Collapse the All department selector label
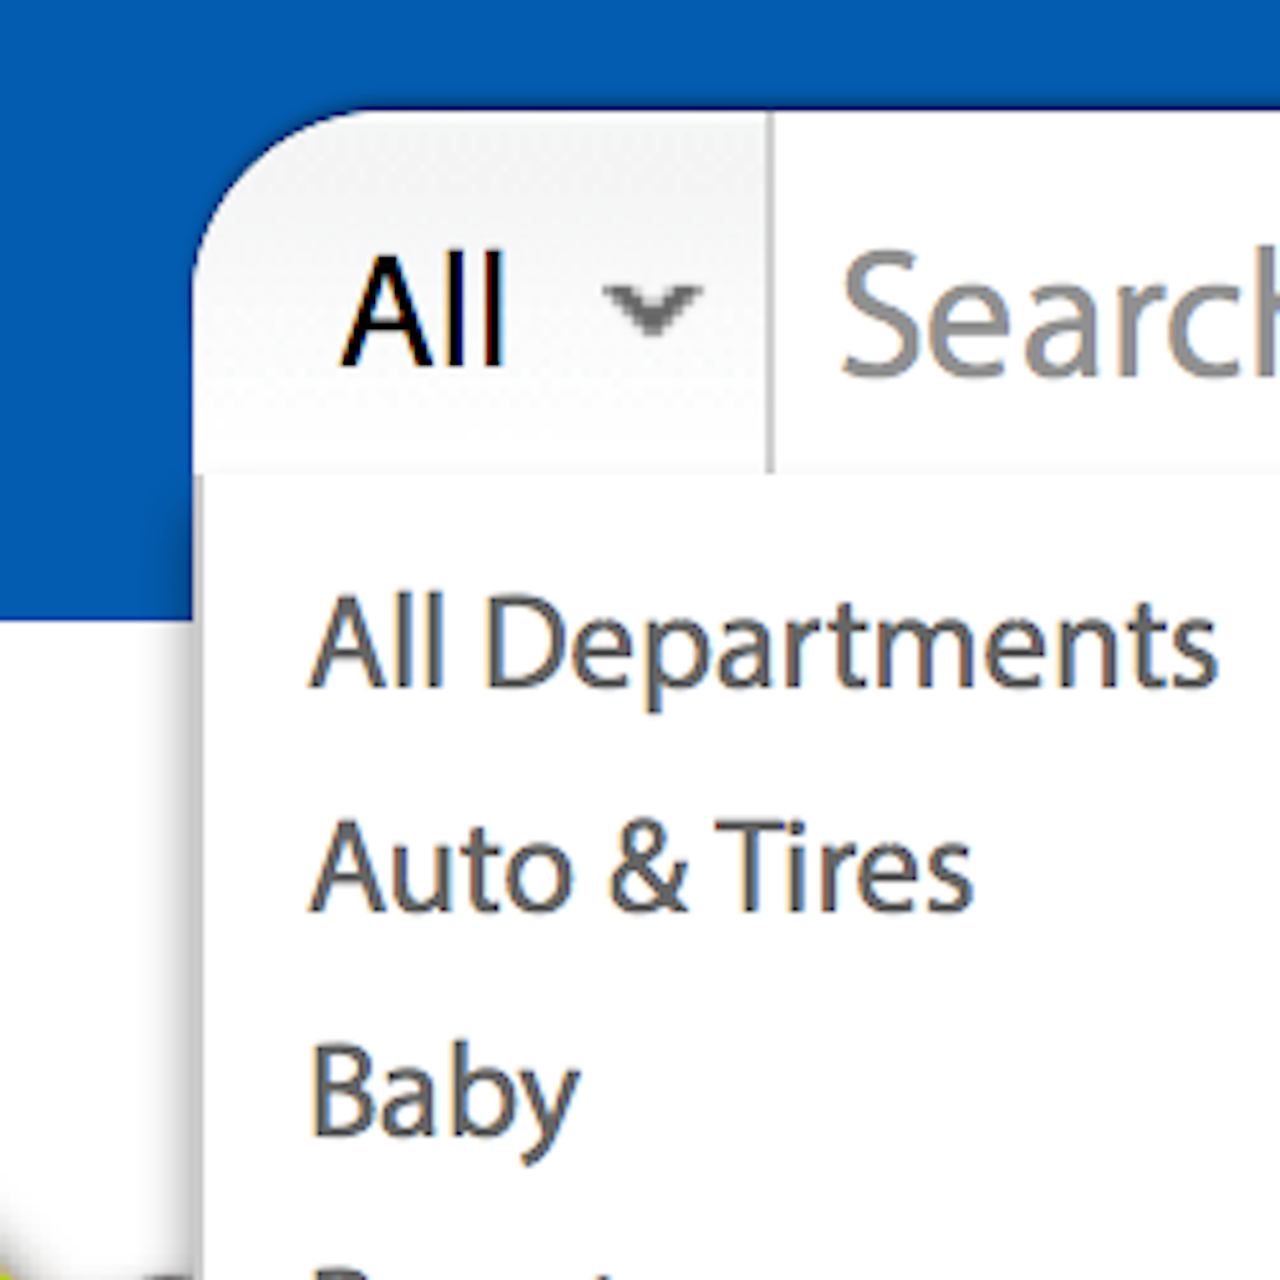 click(x=423, y=309)
